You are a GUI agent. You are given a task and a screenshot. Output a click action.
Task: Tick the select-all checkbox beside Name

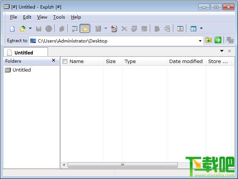click(x=65, y=61)
